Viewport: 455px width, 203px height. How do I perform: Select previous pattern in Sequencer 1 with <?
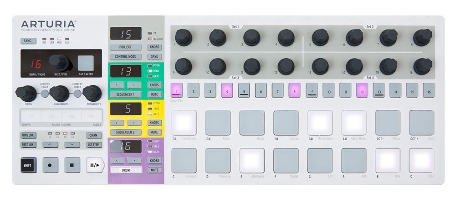pyautogui.click(x=117, y=85)
